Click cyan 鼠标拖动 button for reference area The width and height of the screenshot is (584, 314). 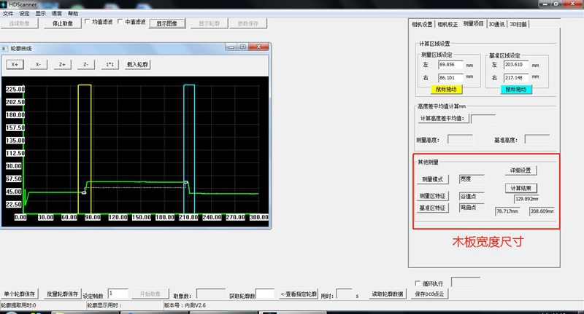(x=515, y=89)
